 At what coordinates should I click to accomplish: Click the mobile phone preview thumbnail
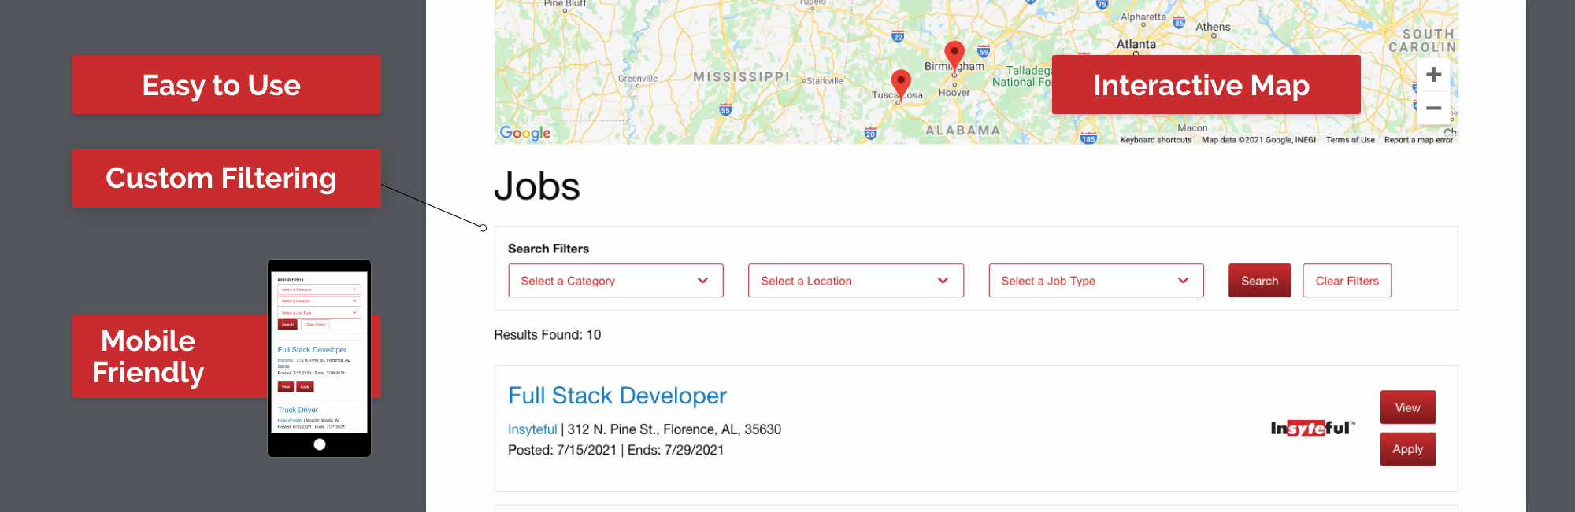click(319, 358)
